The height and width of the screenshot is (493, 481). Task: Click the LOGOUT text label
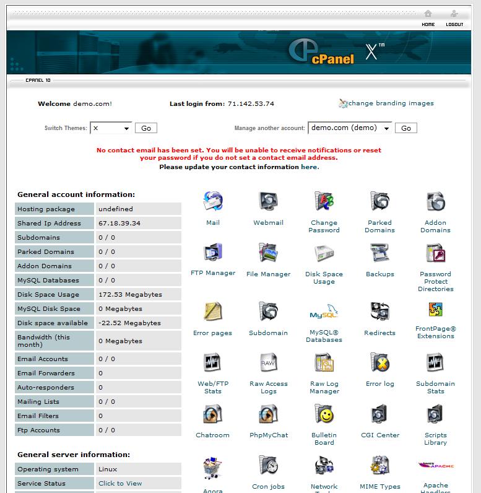[x=454, y=25]
